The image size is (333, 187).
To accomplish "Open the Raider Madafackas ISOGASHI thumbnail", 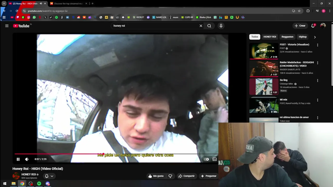I will pos(264,69).
